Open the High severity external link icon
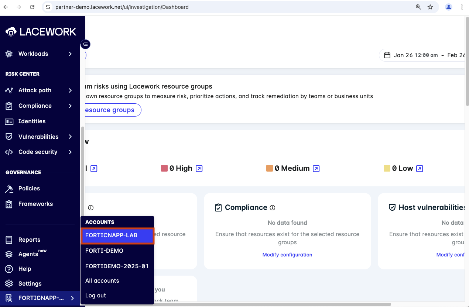 click(199, 169)
